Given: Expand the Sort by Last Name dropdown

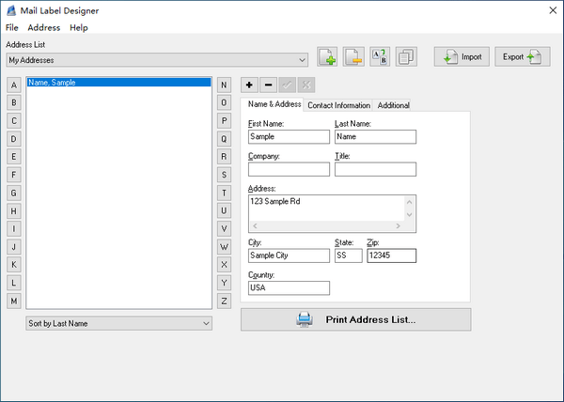Looking at the screenshot, I should [x=118, y=323].
